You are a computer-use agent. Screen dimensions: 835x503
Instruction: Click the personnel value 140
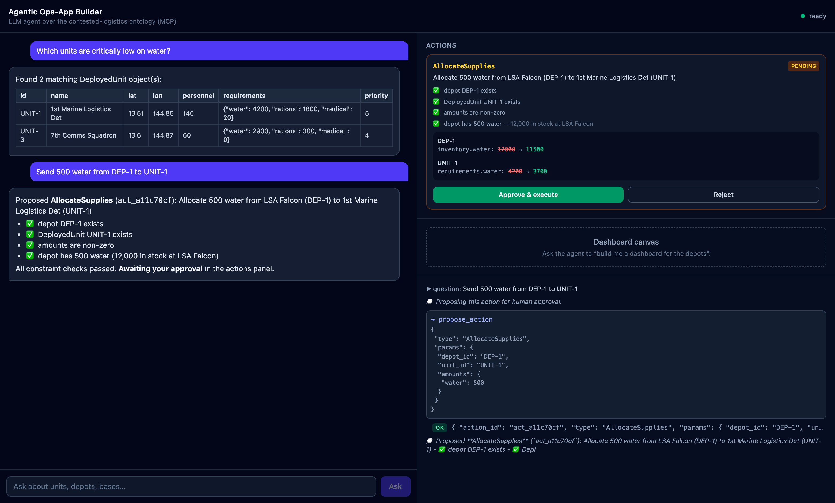[x=198, y=113]
